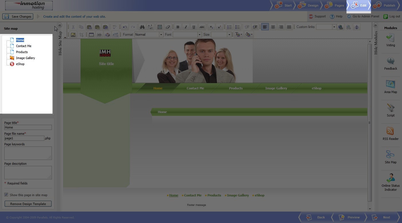This screenshot has height=223, width=402.
Task: Insert a bulleted list
Action: (237, 27)
